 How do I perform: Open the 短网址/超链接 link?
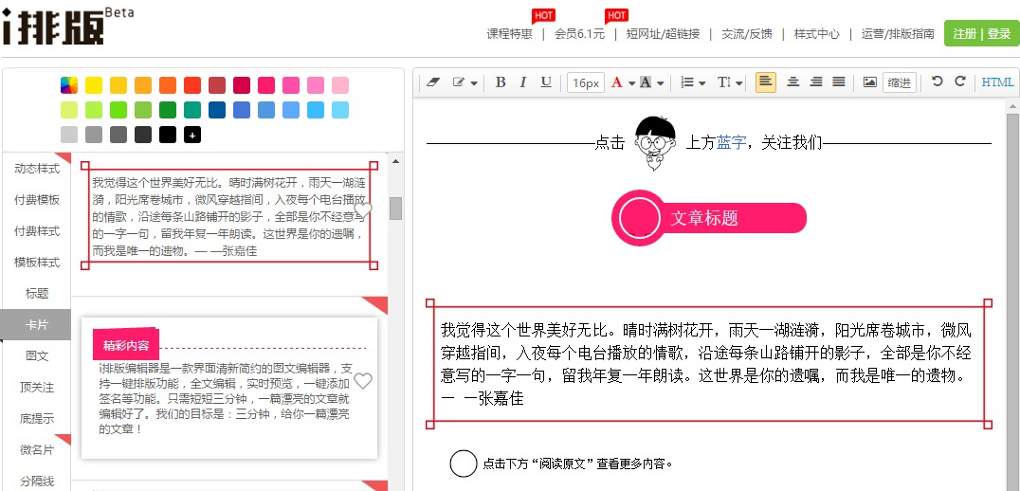(x=663, y=34)
